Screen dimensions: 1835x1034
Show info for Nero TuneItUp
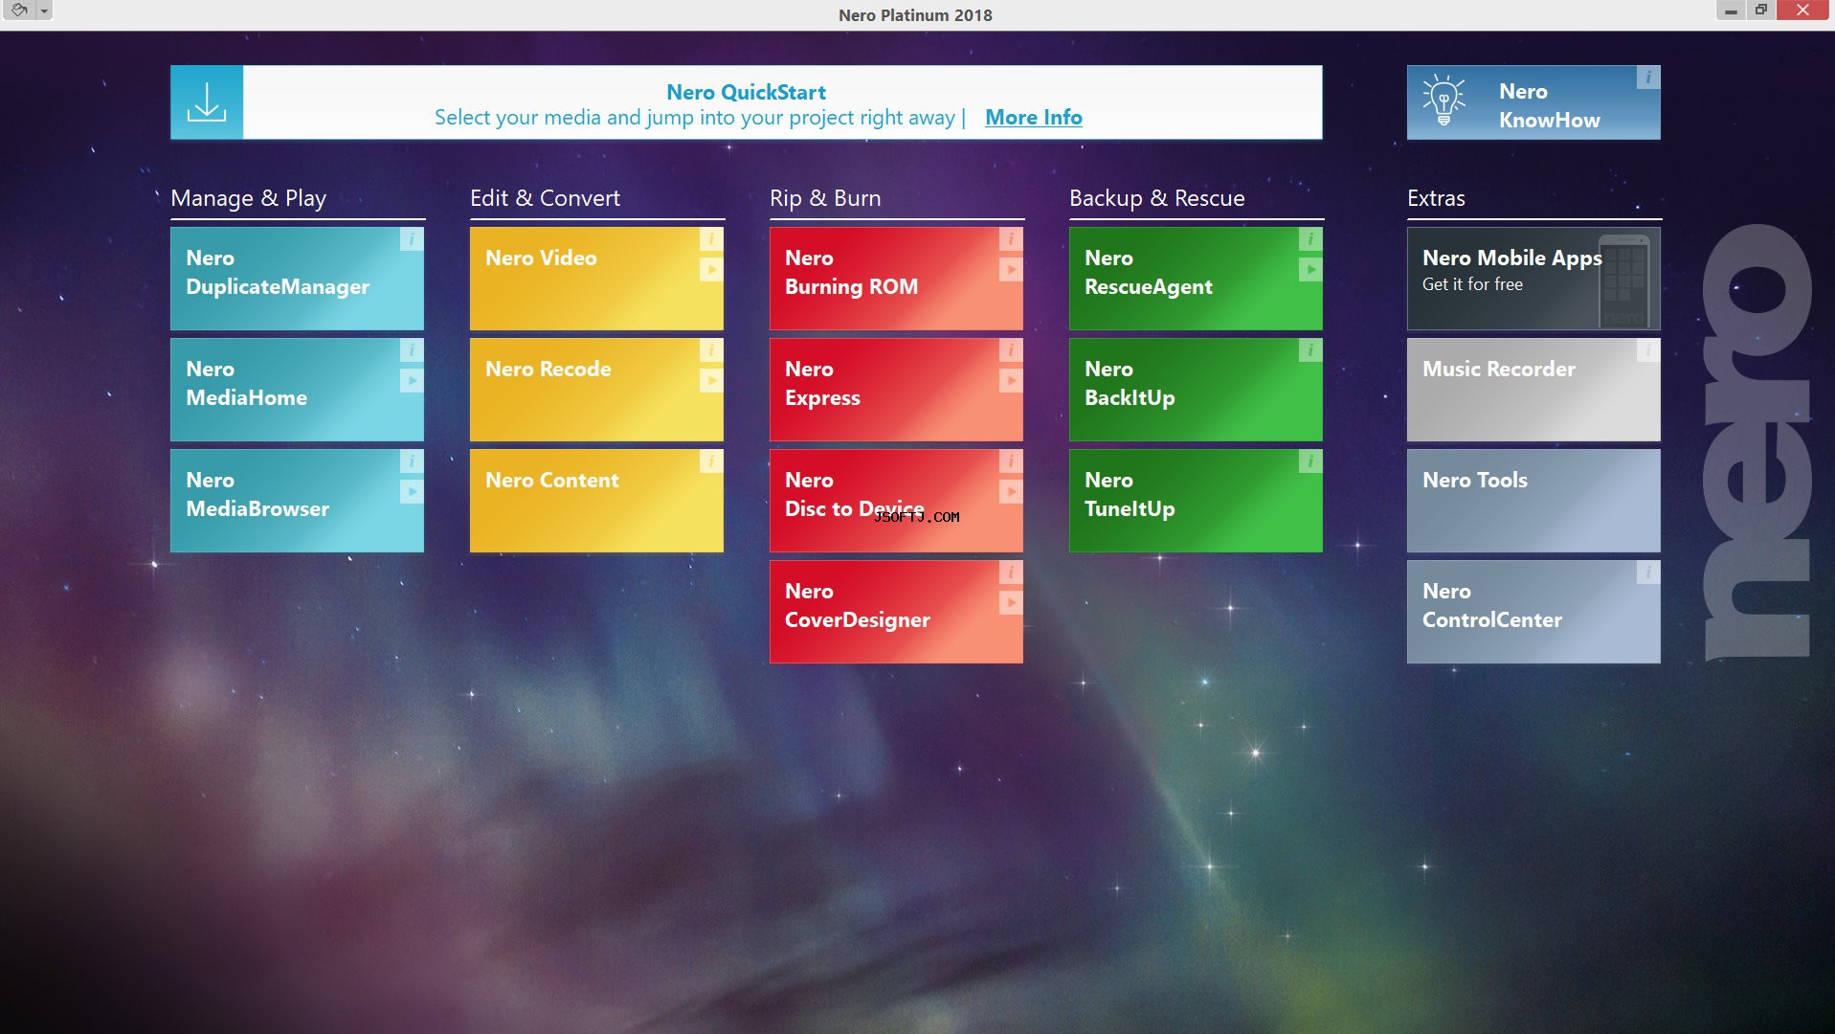click(x=1310, y=461)
